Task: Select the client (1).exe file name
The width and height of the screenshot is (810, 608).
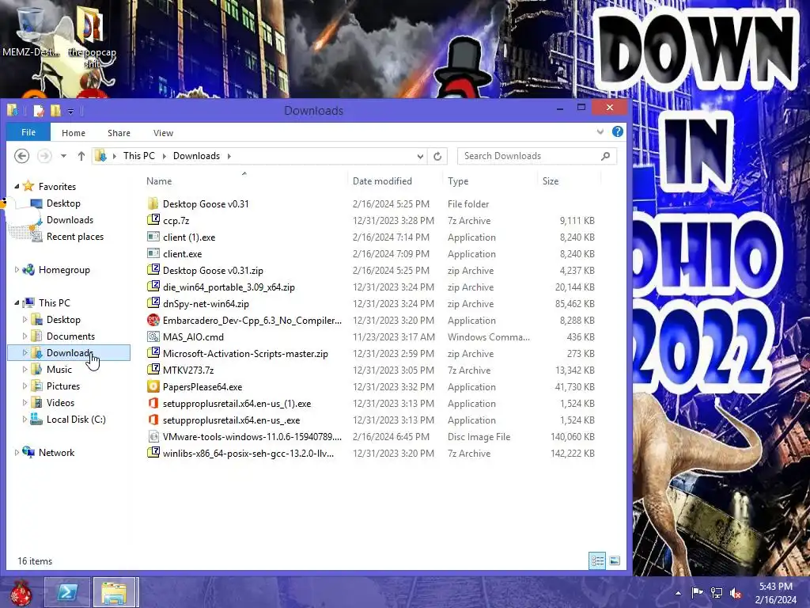Action: (189, 237)
